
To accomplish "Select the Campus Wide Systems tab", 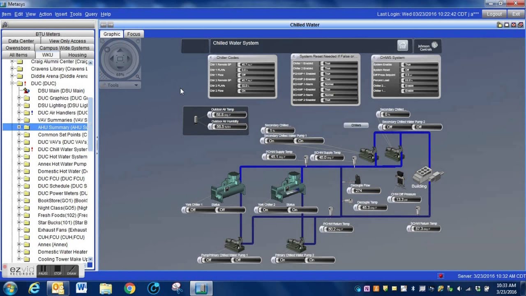I will pyautogui.click(x=65, y=48).
